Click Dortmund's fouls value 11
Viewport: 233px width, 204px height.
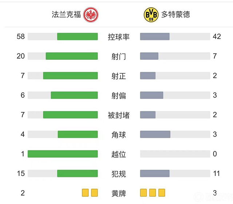(216, 173)
